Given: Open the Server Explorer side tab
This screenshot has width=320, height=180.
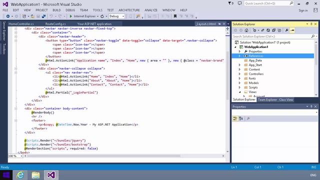Looking at the screenshot, I should click(x=4, y=31).
